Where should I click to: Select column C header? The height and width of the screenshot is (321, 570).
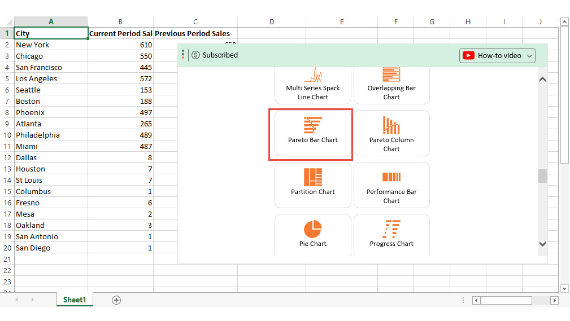[x=195, y=22]
